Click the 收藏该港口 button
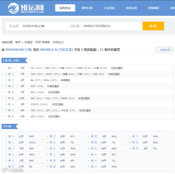 tap(164, 50)
